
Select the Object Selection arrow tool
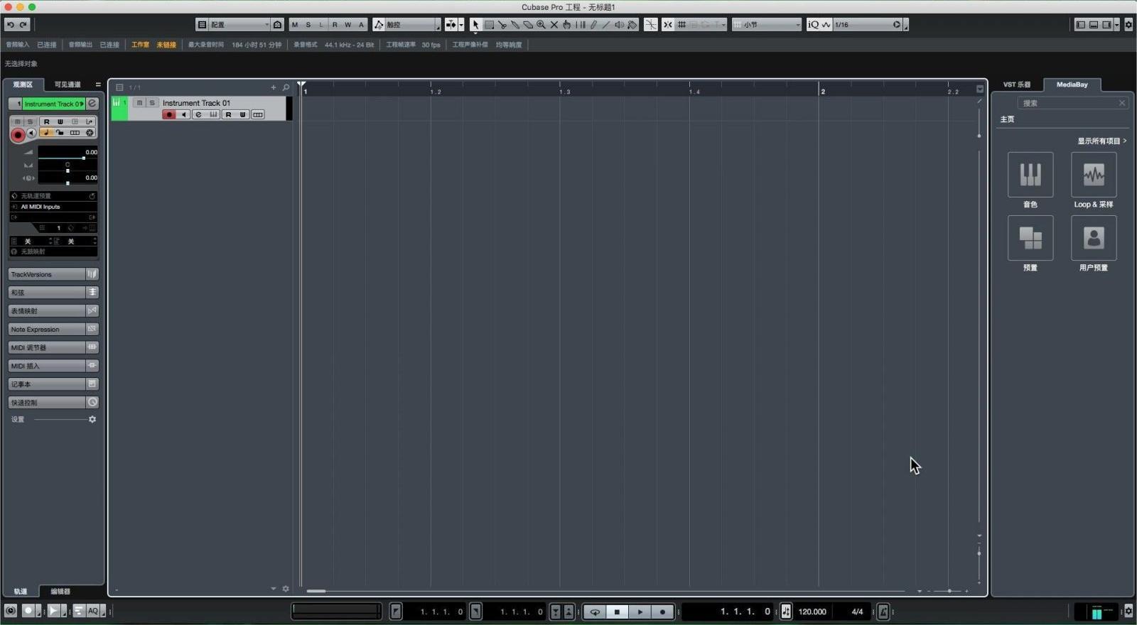475,25
